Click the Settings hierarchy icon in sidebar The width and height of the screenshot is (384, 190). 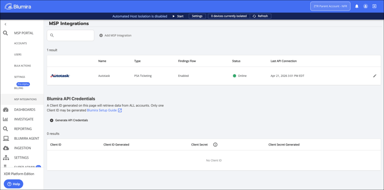[x=6, y=158]
